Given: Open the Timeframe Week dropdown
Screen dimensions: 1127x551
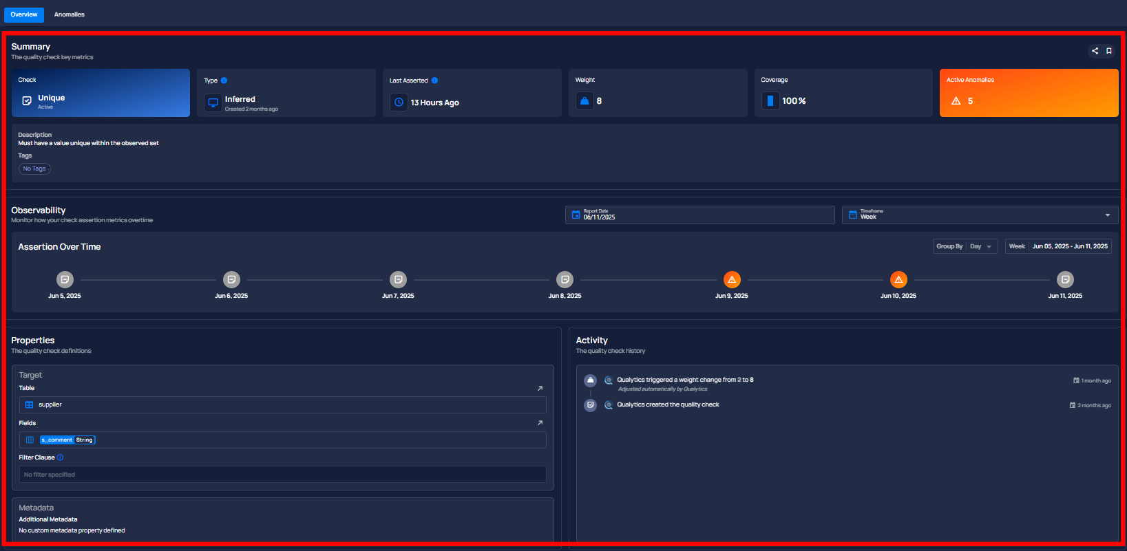Looking at the screenshot, I should [980, 215].
